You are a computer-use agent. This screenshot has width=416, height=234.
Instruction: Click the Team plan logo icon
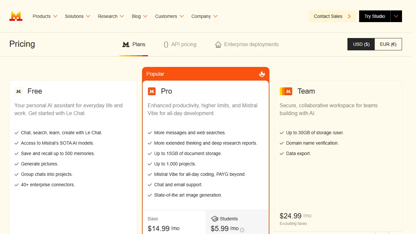pos(286,91)
